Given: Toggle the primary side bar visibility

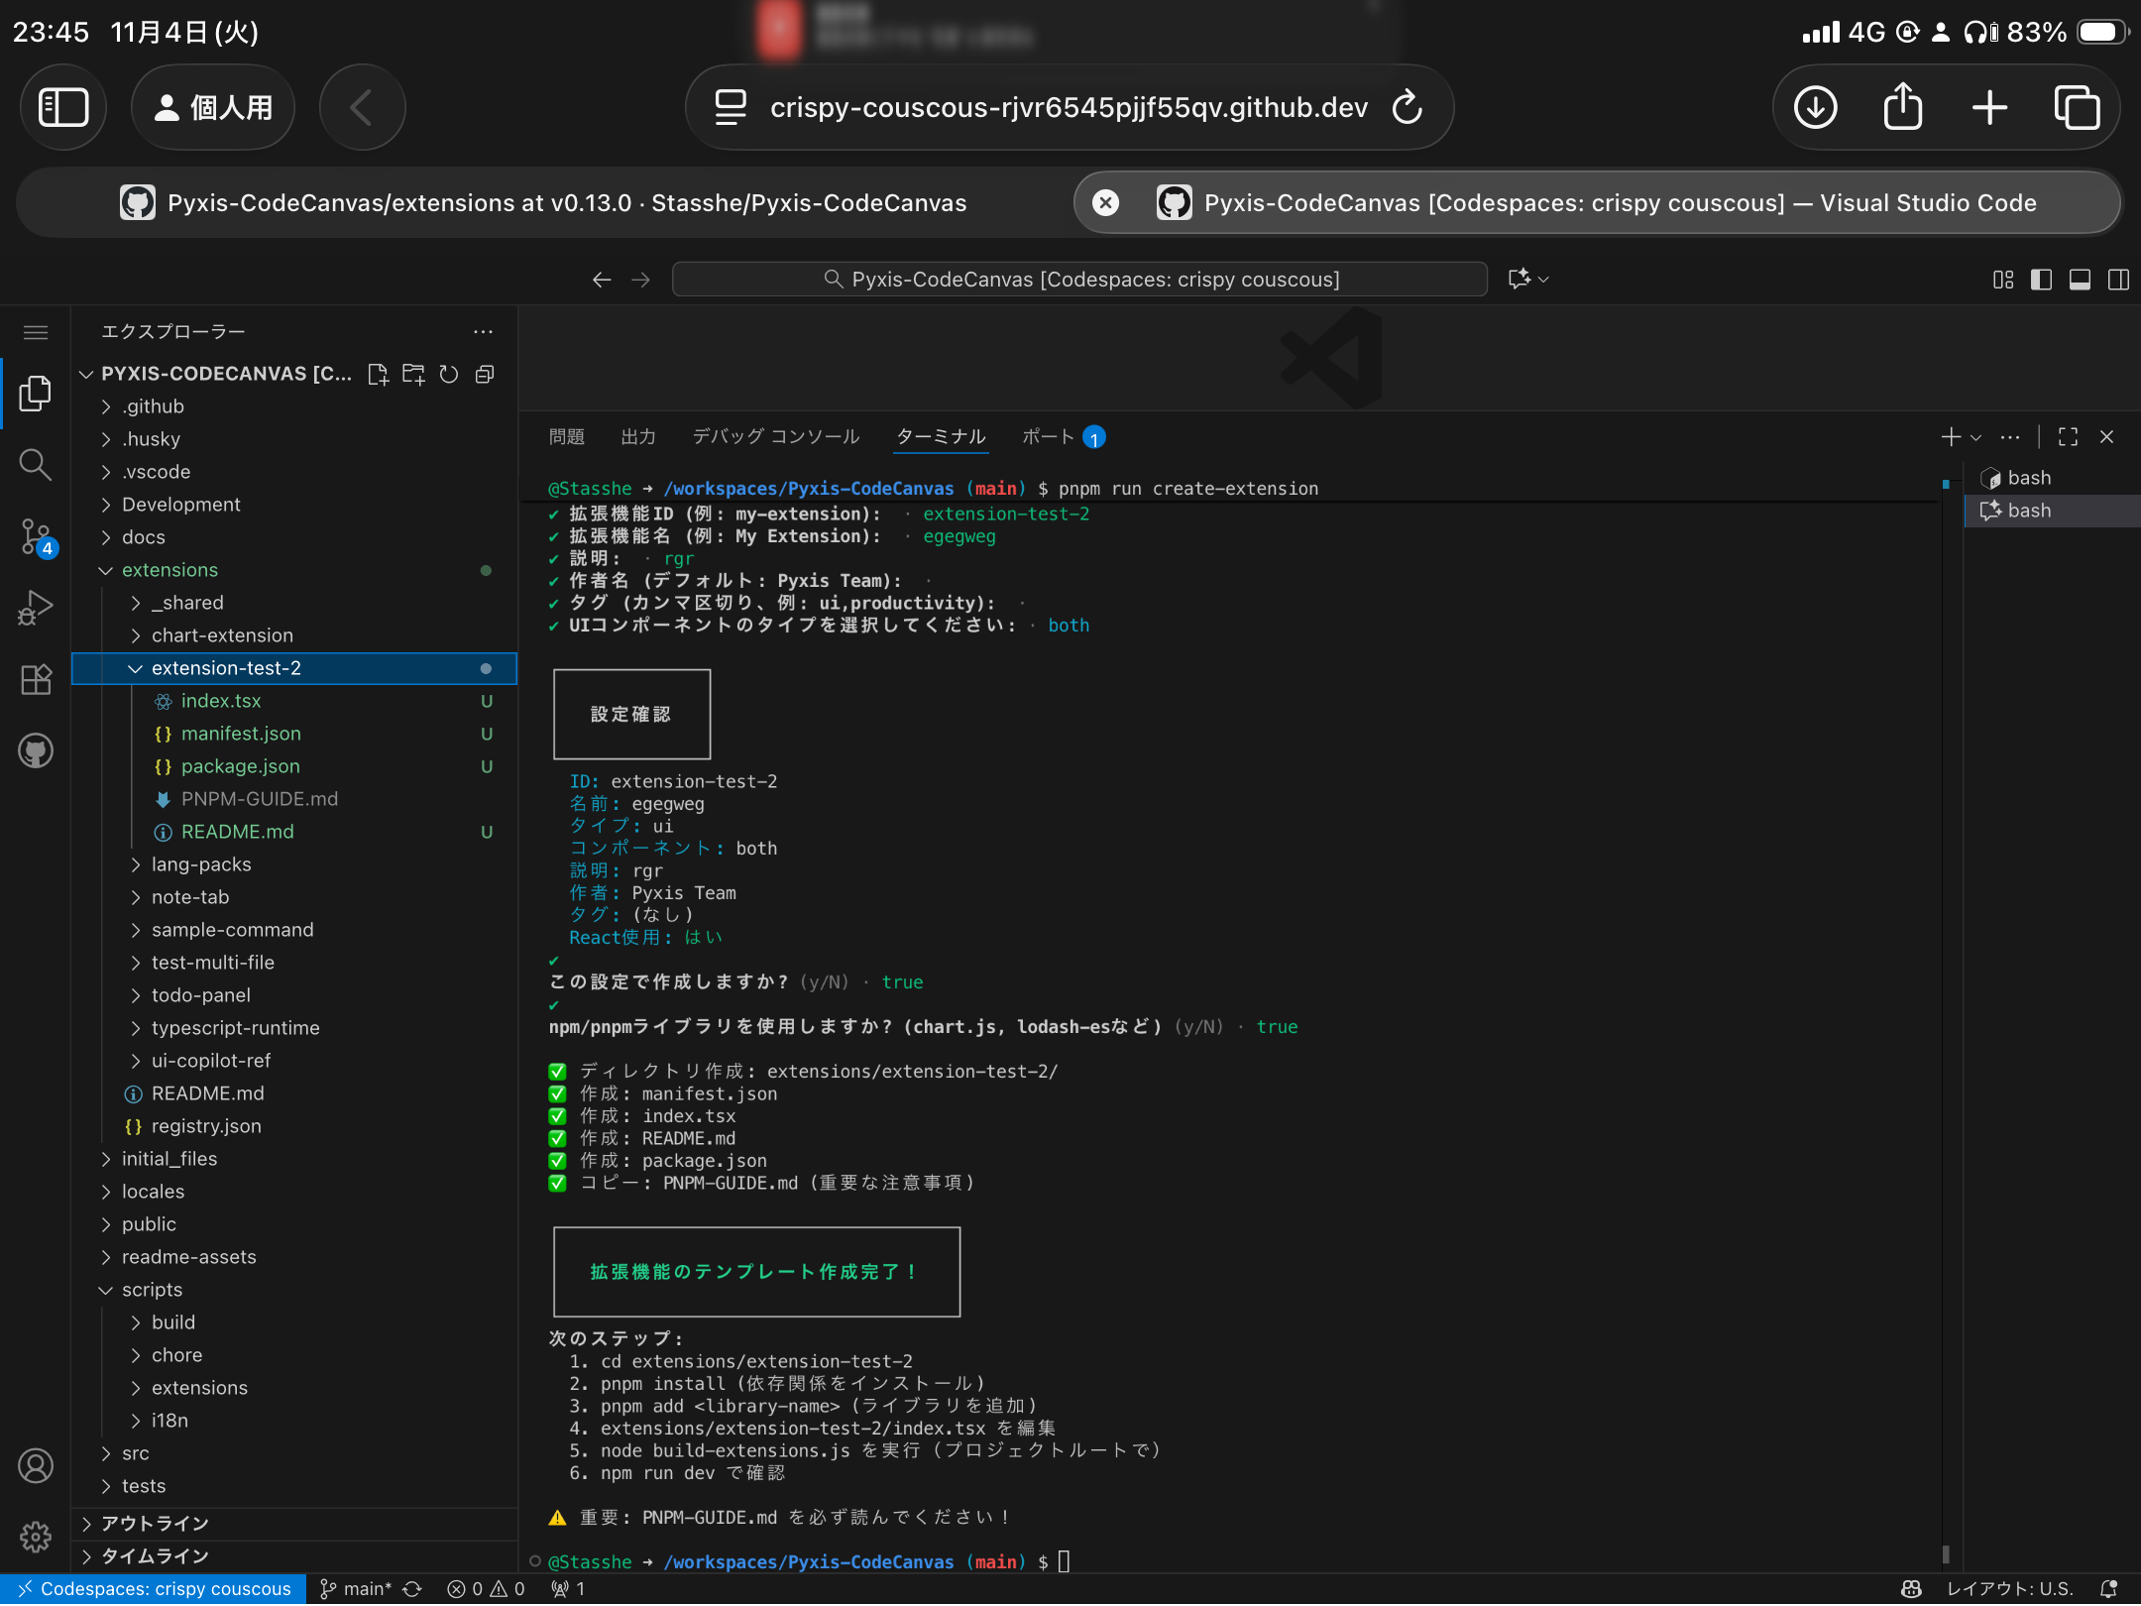Looking at the screenshot, I should pyautogui.click(x=2039, y=280).
